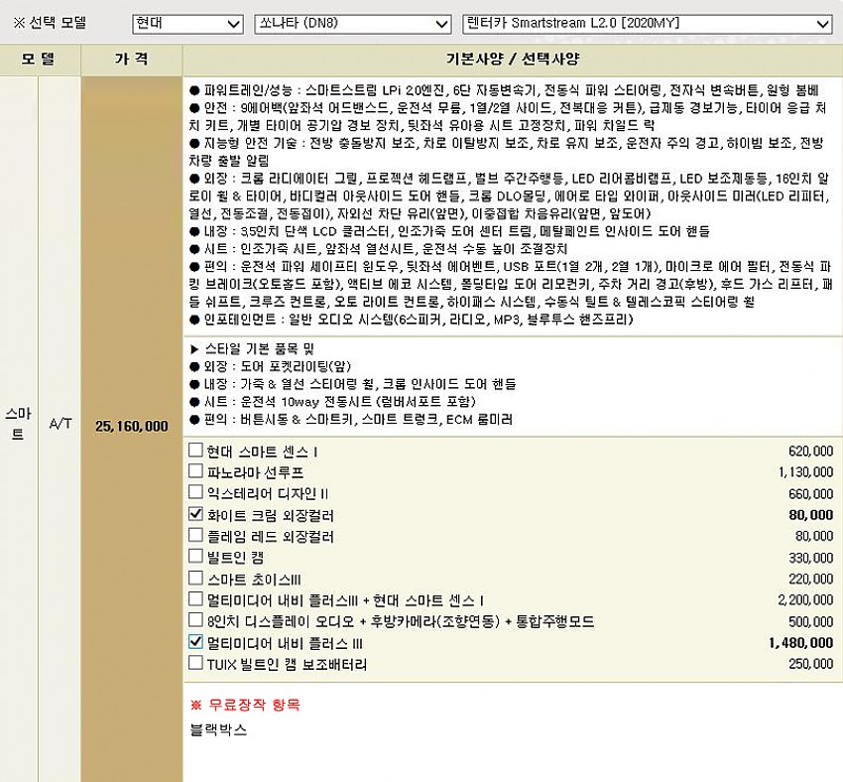
Task: Check the 현대 스마트 센스 I option
Action: click(x=195, y=451)
